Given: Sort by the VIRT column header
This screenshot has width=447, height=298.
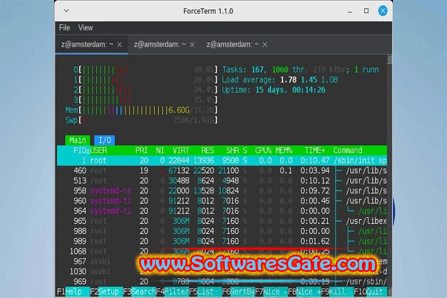Looking at the screenshot, I should pyautogui.click(x=181, y=150).
